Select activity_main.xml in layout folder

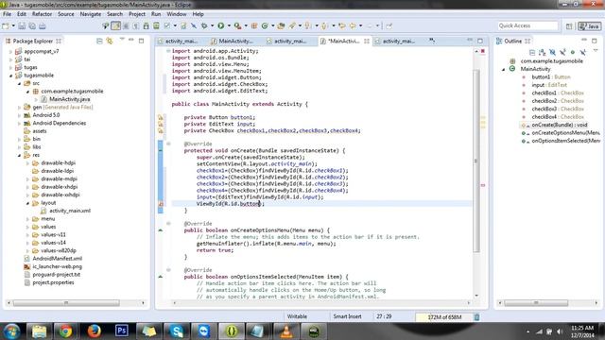pos(70,211)
